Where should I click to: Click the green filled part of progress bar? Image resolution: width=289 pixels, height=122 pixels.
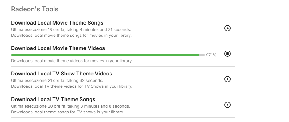(x=105, y=55)
